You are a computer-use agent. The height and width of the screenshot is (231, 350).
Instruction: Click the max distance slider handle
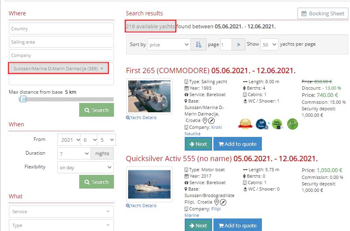click(23, 99)
